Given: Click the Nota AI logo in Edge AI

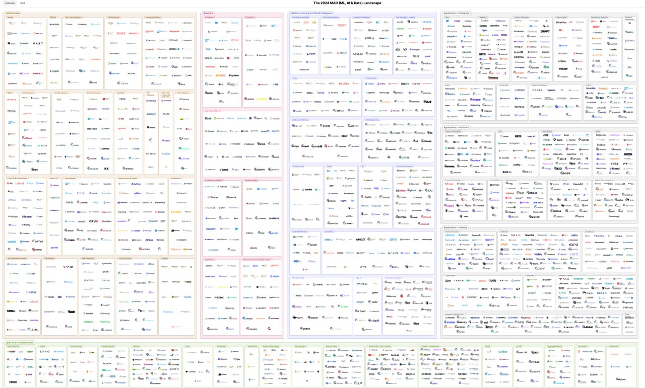Looking at the screenshot, I should (x=373, y=321).
